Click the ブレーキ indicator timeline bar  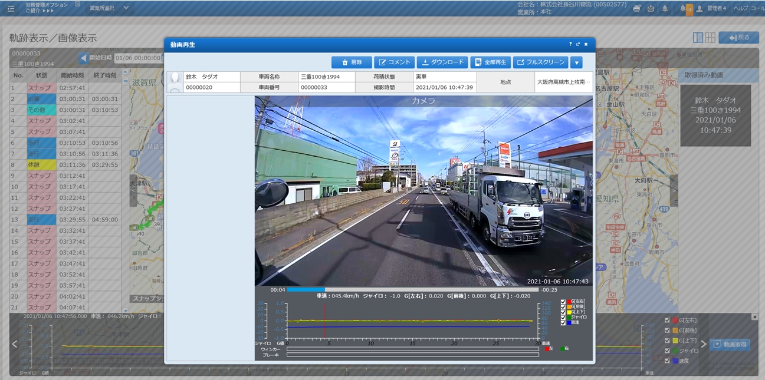pyautogui.click(x=412, y=355)
